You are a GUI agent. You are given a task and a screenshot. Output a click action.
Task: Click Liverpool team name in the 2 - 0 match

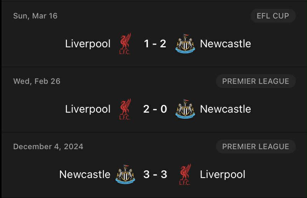click(x=88, y=109)
